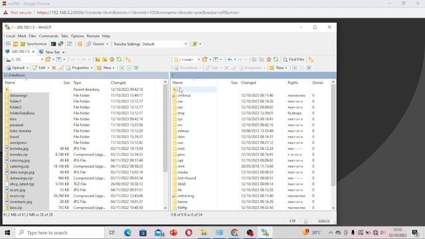Image resolution: width=425 pixels, height=239 pixels.
Task: Click remote select files plus icon
Action: click(x=295, y=68)
